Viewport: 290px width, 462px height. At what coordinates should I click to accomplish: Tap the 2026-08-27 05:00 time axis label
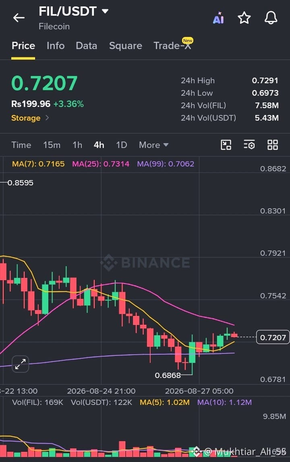coord(199,391)
